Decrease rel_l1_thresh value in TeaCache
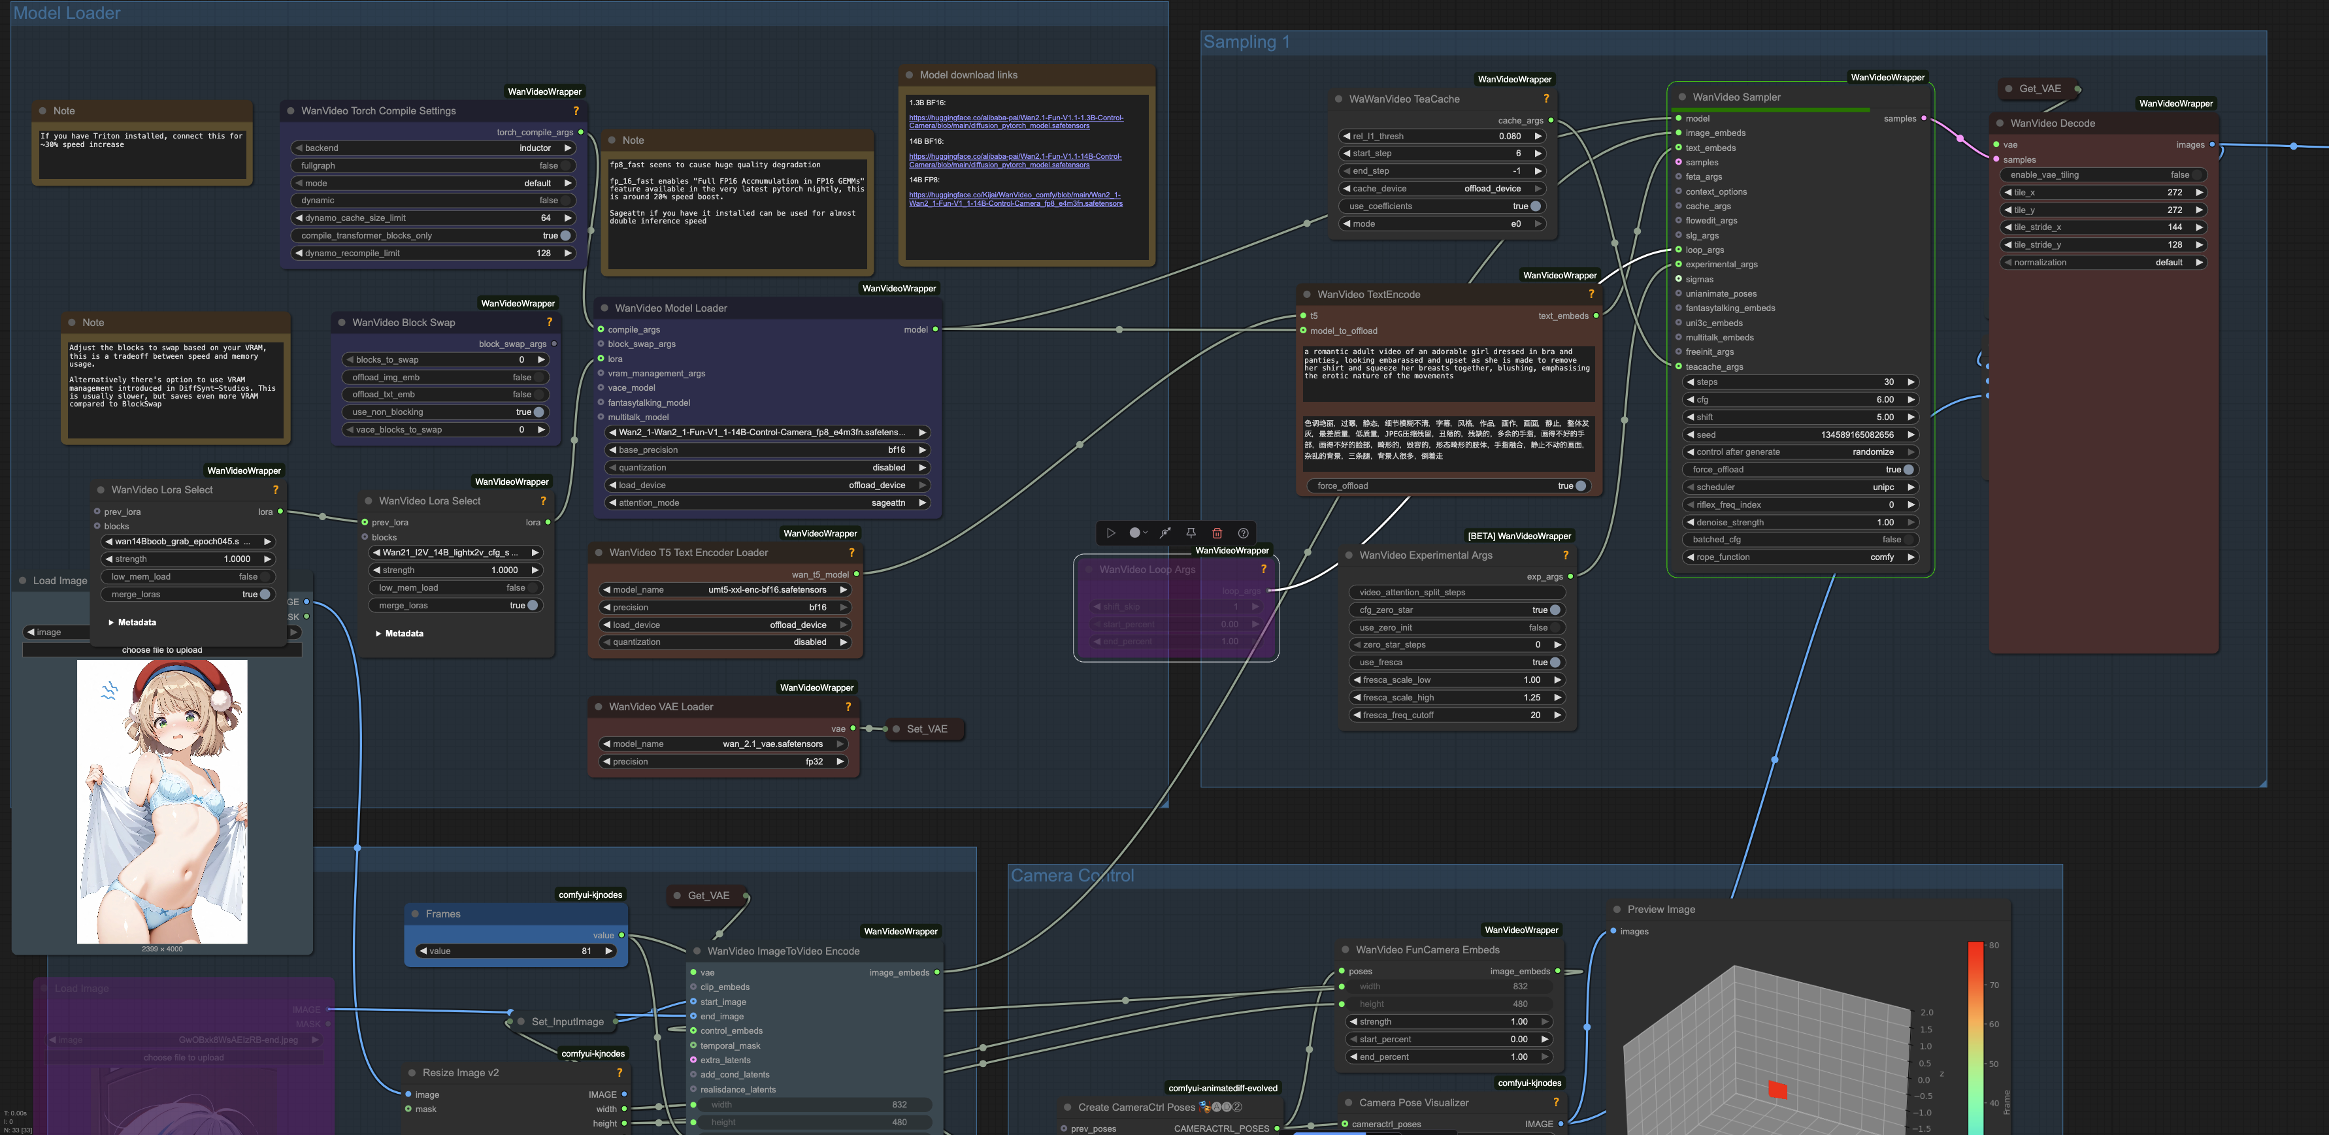This screenshot has width=2329, height=1135. pyautogui.click(x=1346, y=136)
